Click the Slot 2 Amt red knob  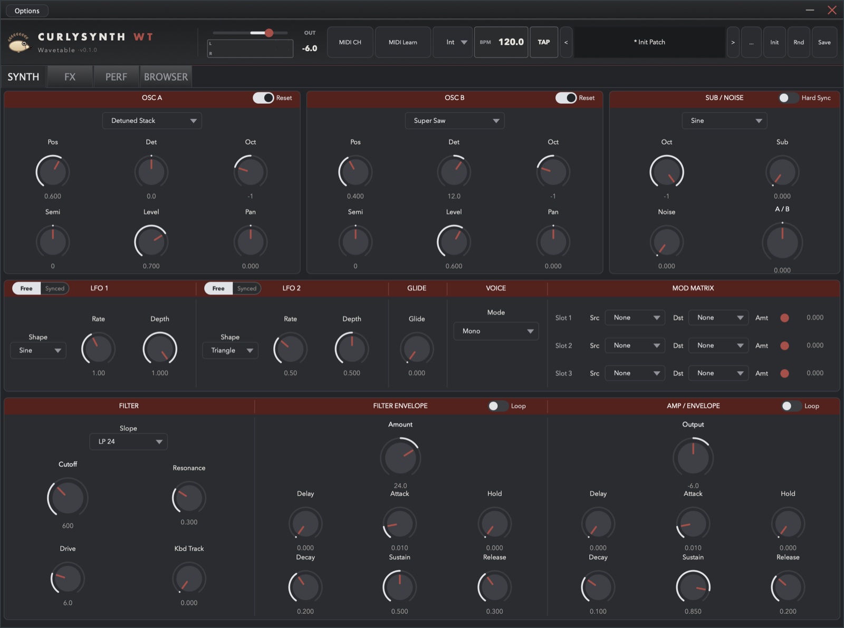784,346
